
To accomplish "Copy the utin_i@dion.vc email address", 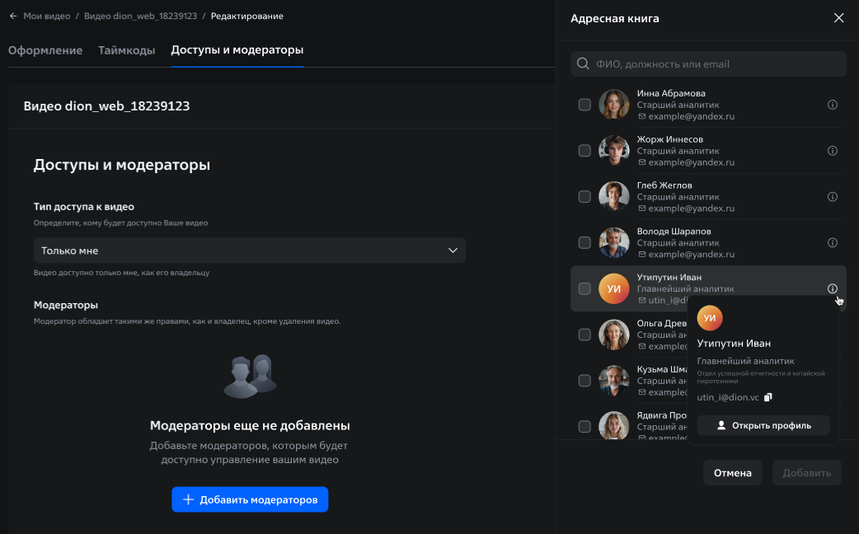I will [x=768, y=397].
